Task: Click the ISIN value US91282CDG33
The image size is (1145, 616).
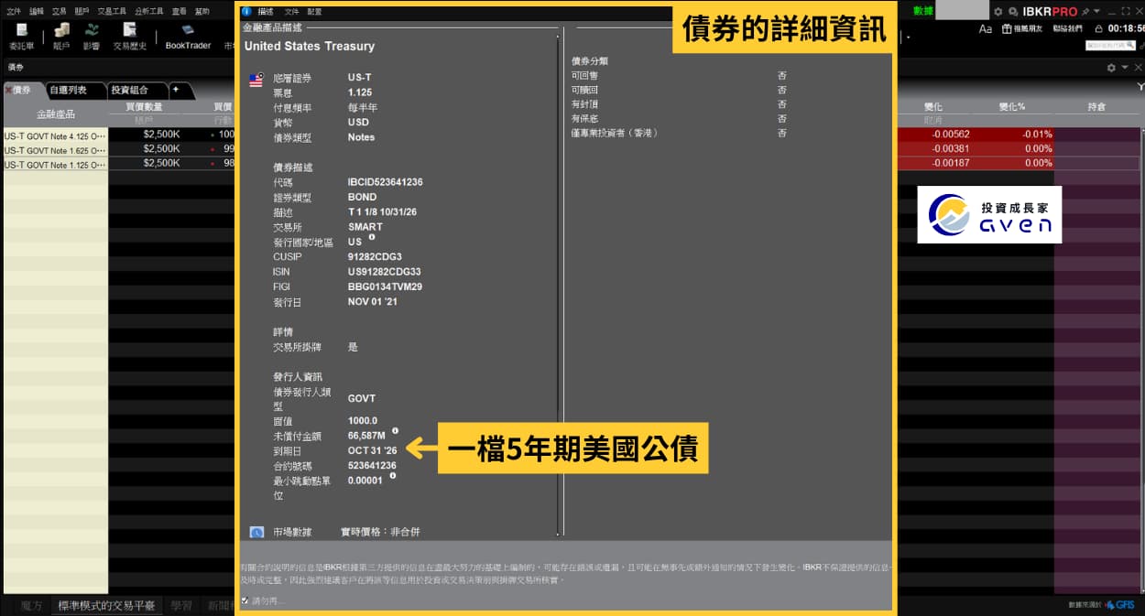Action: coord(385,272)
